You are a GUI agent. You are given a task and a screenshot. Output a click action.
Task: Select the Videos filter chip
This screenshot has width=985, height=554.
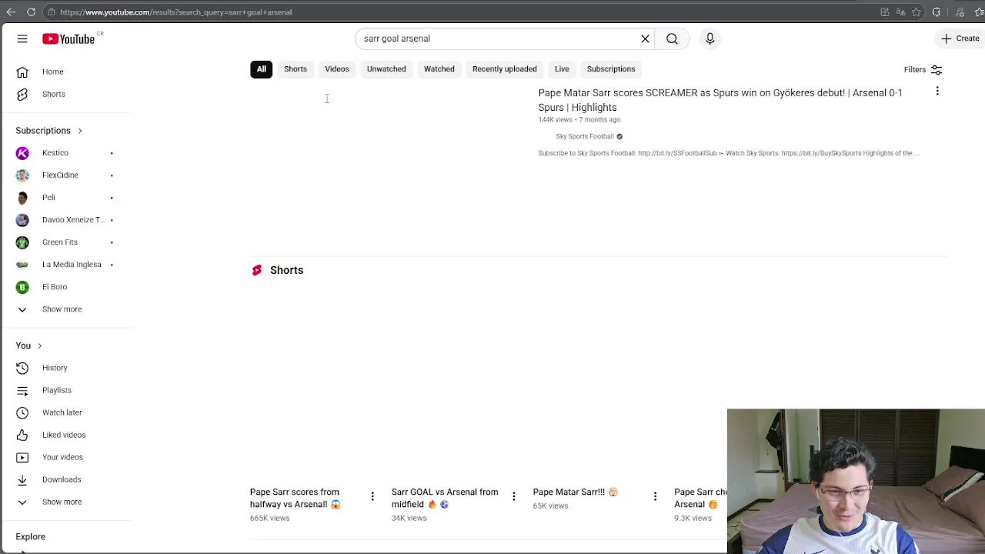(x=337, y=69)
